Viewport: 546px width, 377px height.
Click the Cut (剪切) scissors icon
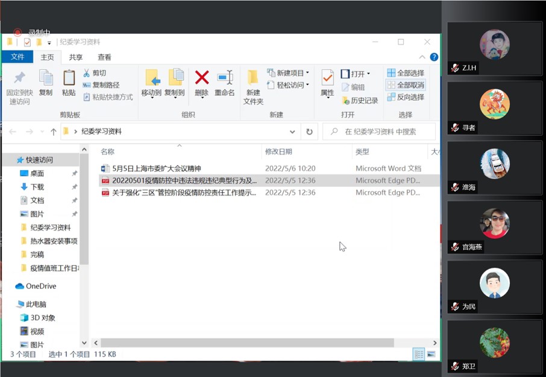[86, 73]
